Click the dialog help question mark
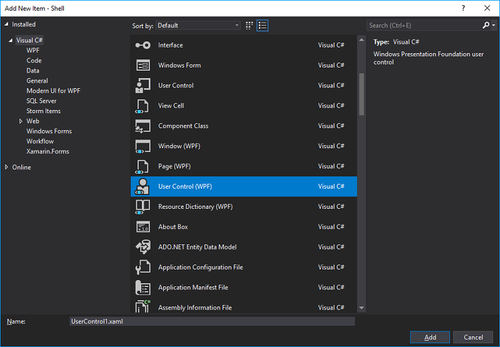500x347 pixels. tap(463, 8)
